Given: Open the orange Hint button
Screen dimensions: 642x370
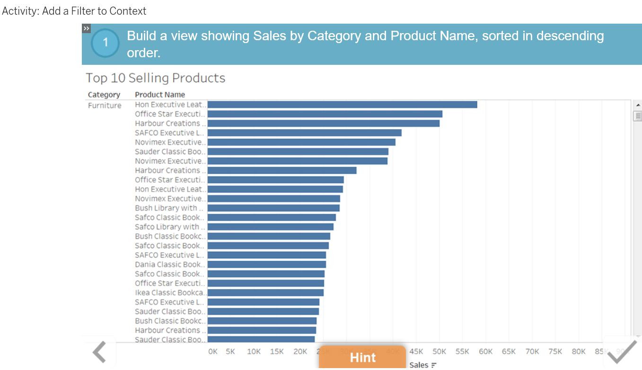Looking at the screenshot, I should [363, 357].
